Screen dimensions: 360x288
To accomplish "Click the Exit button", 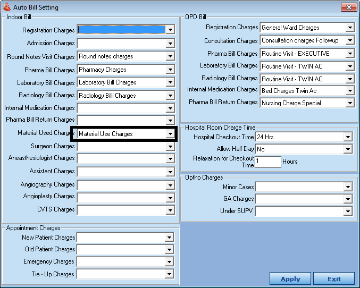I will [x=334, y=279].
